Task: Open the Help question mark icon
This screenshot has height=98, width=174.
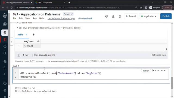Action: tap(5, 83)
